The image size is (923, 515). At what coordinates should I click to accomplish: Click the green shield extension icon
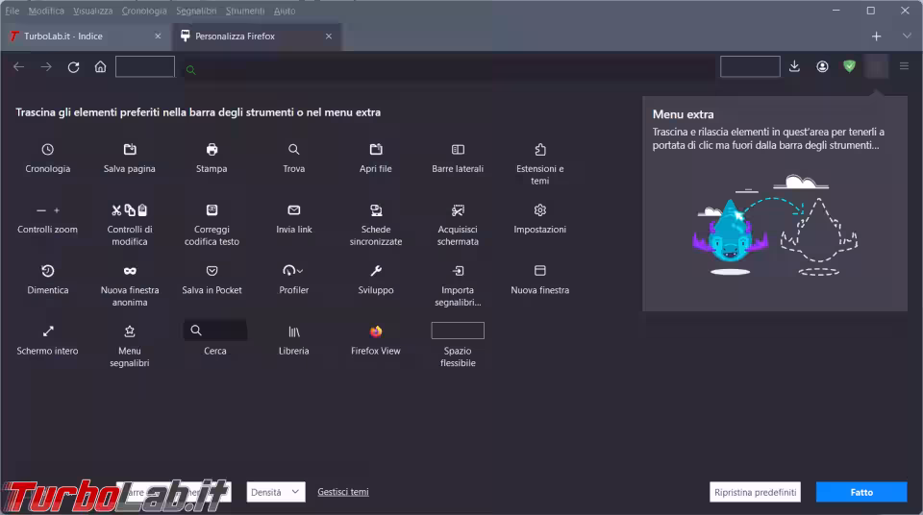coord(849,66)
